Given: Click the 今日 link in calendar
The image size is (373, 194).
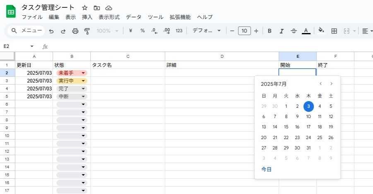Looking at the screenshot, I should [x=267, y=169].
